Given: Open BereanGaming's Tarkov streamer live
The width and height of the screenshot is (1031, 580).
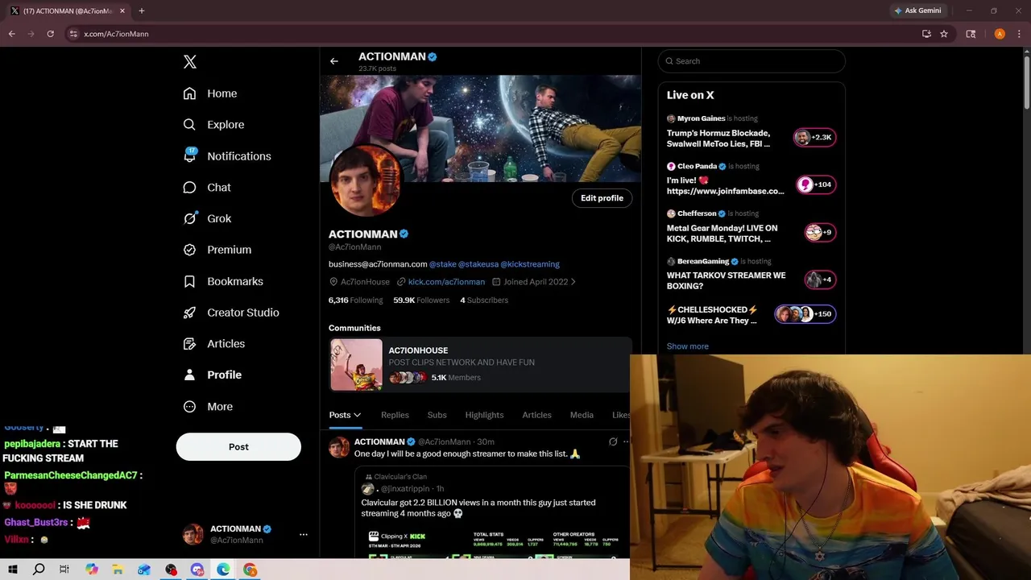Looking at the screenshot, I should (x=752, y=274).
